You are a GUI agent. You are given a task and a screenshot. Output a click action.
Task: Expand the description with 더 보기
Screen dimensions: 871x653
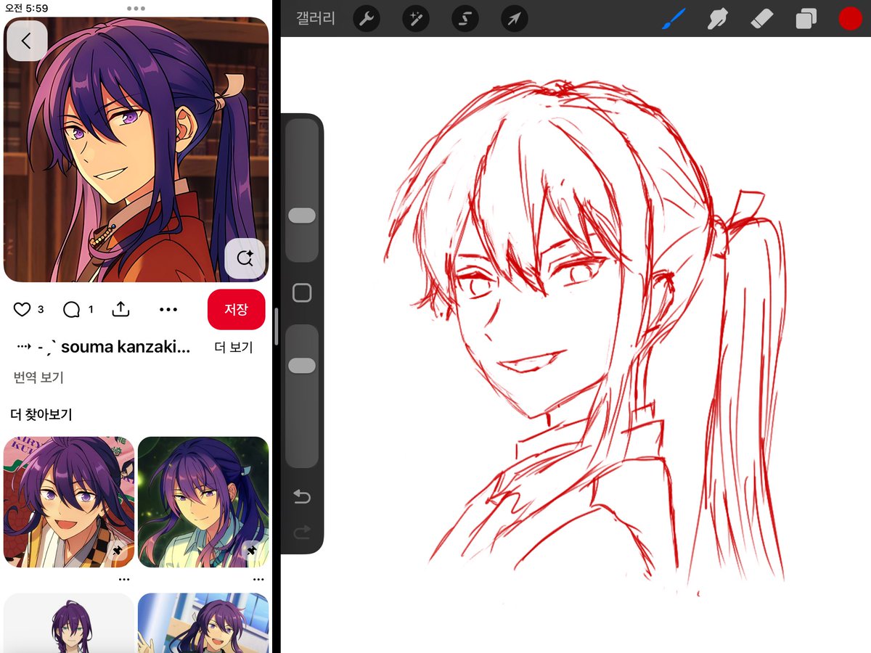tap(234, 348)
